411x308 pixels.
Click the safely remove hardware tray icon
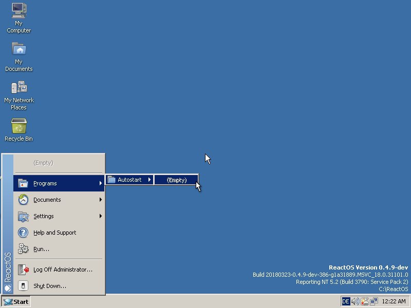(x=364, y=301)
